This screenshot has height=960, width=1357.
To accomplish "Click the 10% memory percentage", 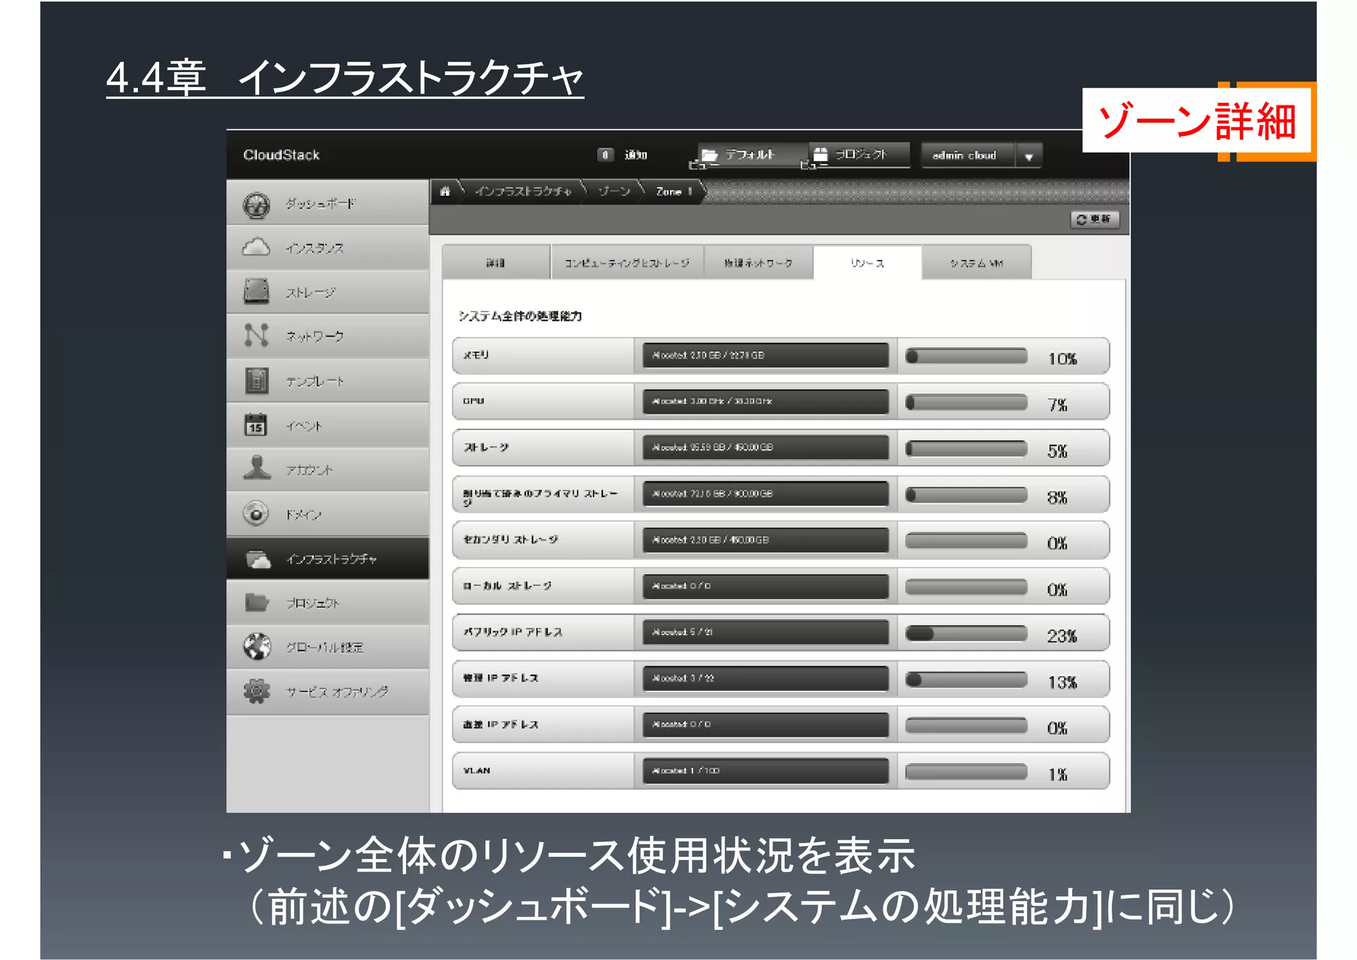I will (x=1062, y=359).
